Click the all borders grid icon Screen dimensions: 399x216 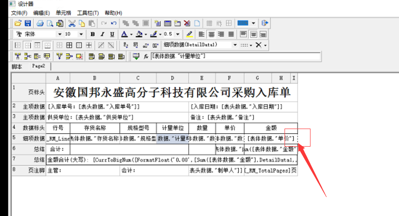pos(69,45)
